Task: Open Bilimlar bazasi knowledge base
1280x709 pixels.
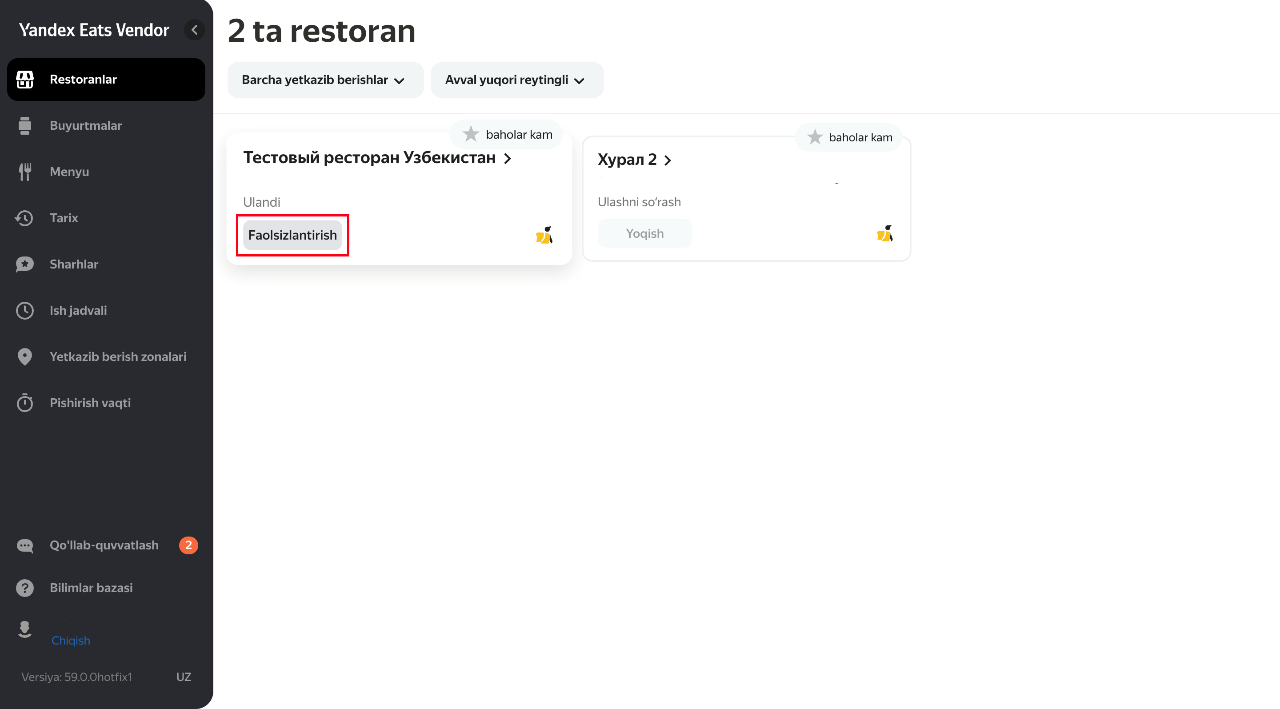Action: [x=106, y=588]
